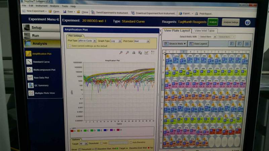Click the Send Experiment to Instrument icon
269x151 pixels.
[x=93, y=12]
